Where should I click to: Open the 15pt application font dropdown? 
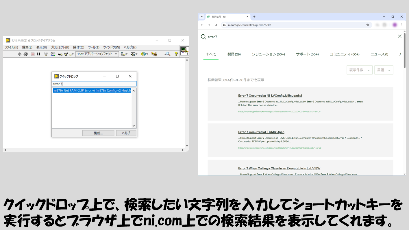97,54
